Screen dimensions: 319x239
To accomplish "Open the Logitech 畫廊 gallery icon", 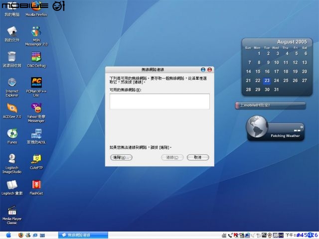I will tap(12, 187).
